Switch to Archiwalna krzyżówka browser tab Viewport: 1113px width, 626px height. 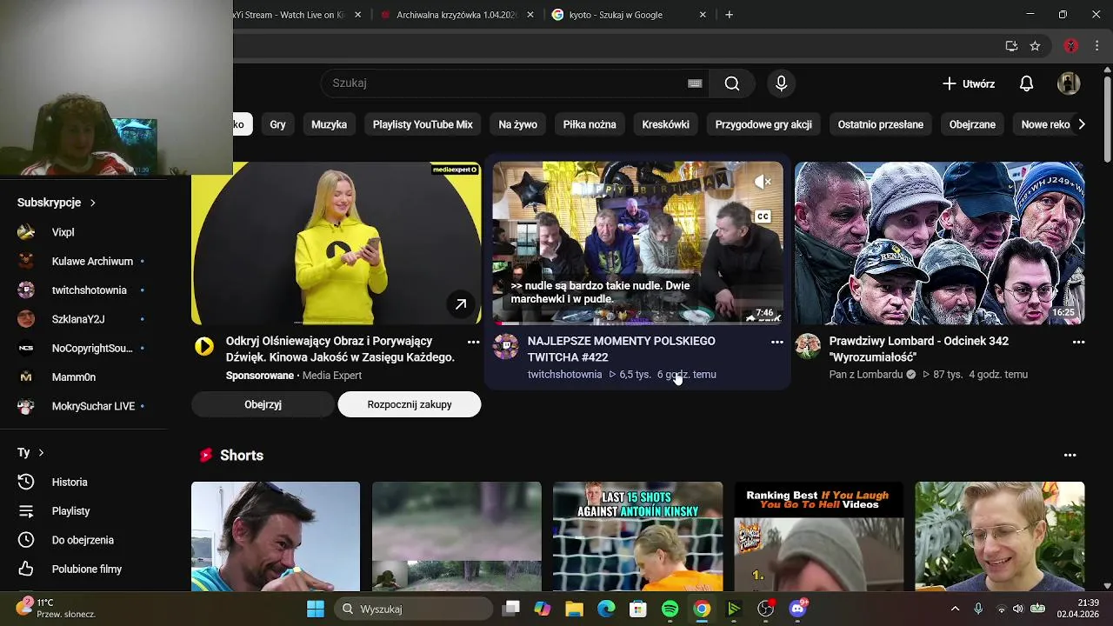click(457, 15)
